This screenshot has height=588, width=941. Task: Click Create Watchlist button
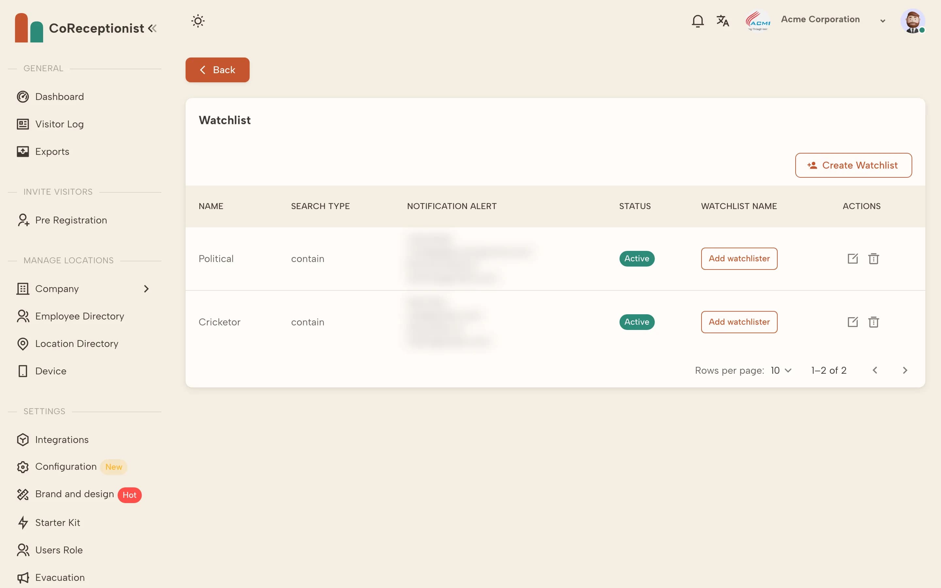(x=853, y=165)
